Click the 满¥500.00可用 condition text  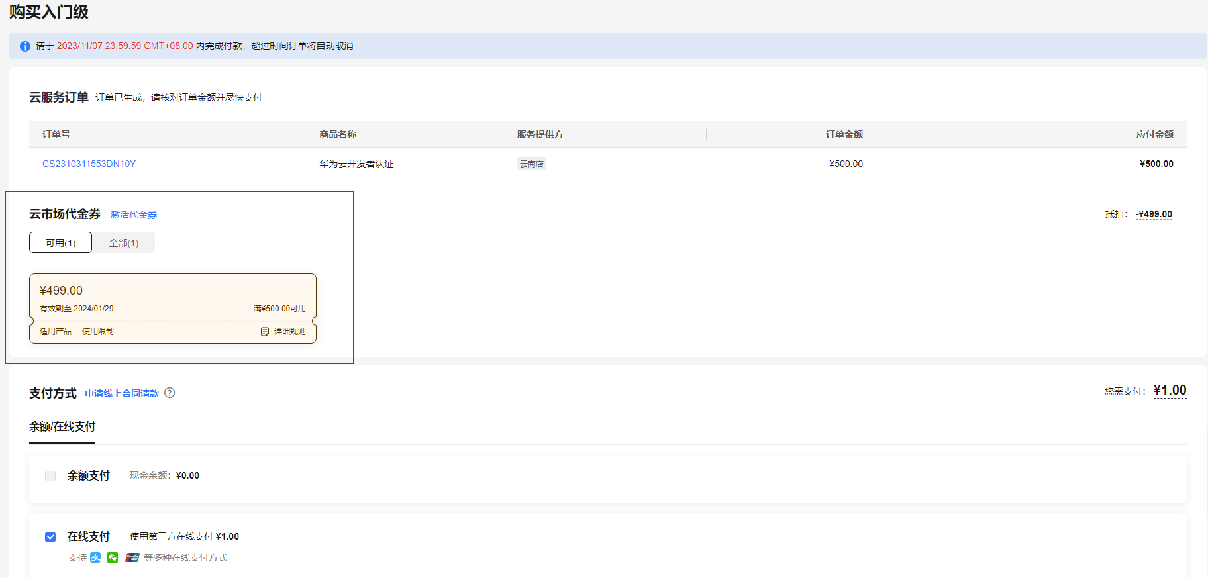pyautogui.click(x=279, y=309)
